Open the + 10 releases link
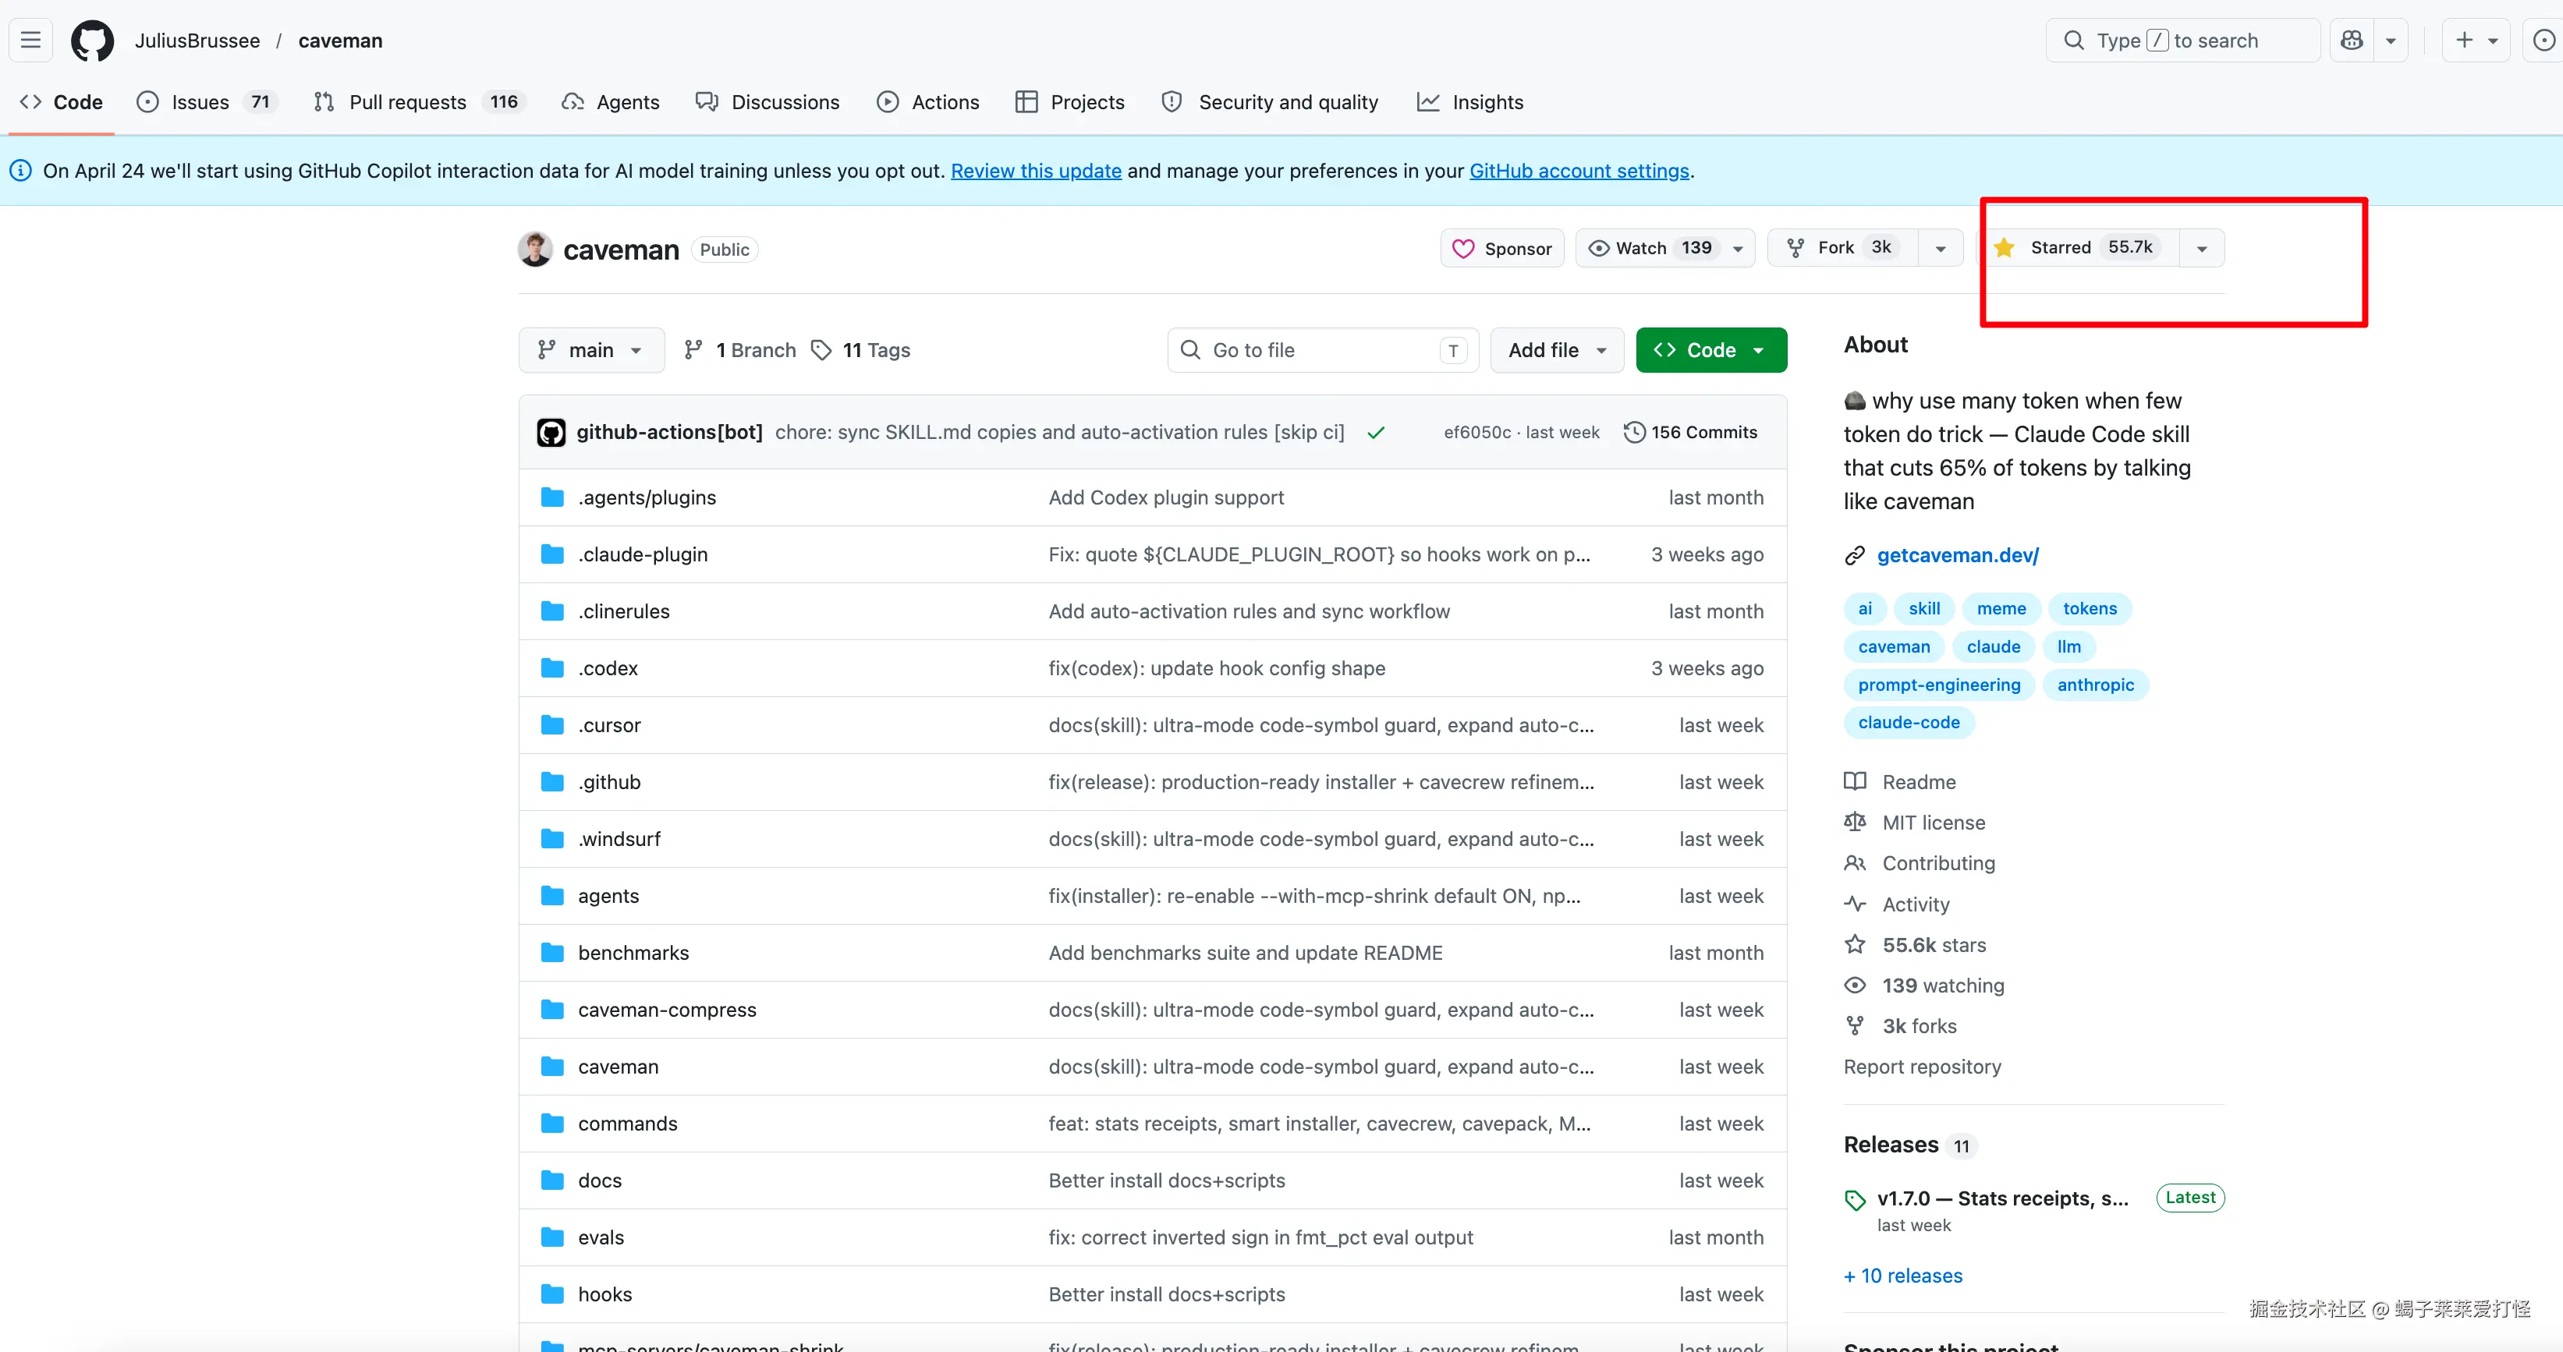 1903,1276
